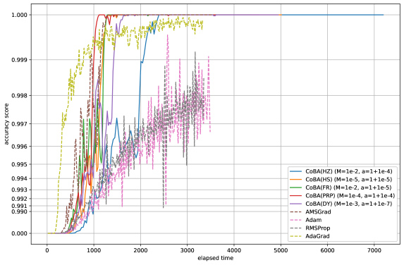Viewport: 404px width, 265px height.
Task: Click the purple CoBA(DY) legend line sample
Action: (x=296, y=204)
